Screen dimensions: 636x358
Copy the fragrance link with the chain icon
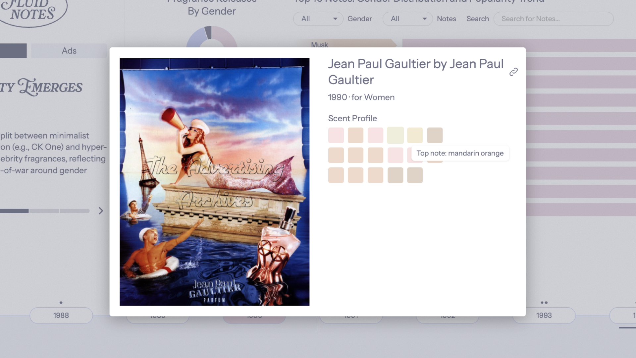513,72
